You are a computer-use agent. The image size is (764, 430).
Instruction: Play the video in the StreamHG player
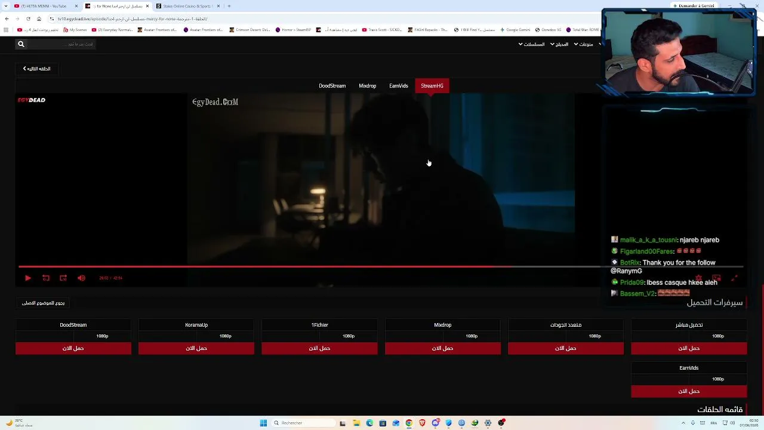(27, 278)
